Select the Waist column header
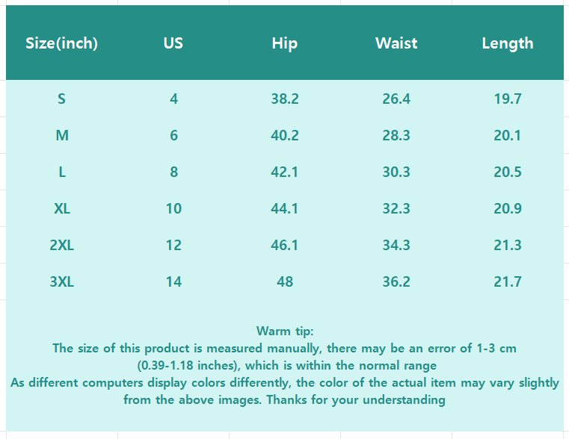 396,43
